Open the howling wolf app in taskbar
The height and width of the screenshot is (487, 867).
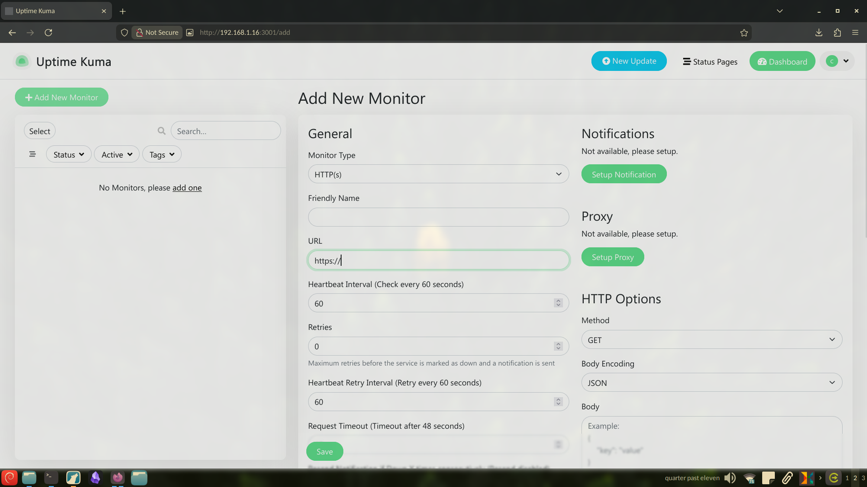pos(73,478)
